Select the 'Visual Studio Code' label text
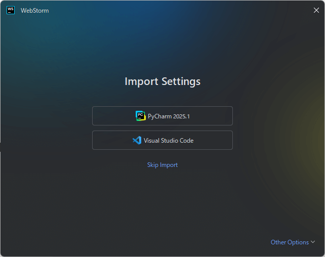 click(169, 141)
